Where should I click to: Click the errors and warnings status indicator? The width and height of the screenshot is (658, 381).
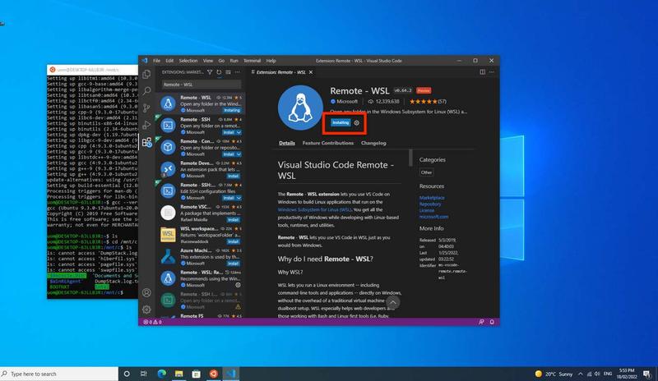click(152, 322)
